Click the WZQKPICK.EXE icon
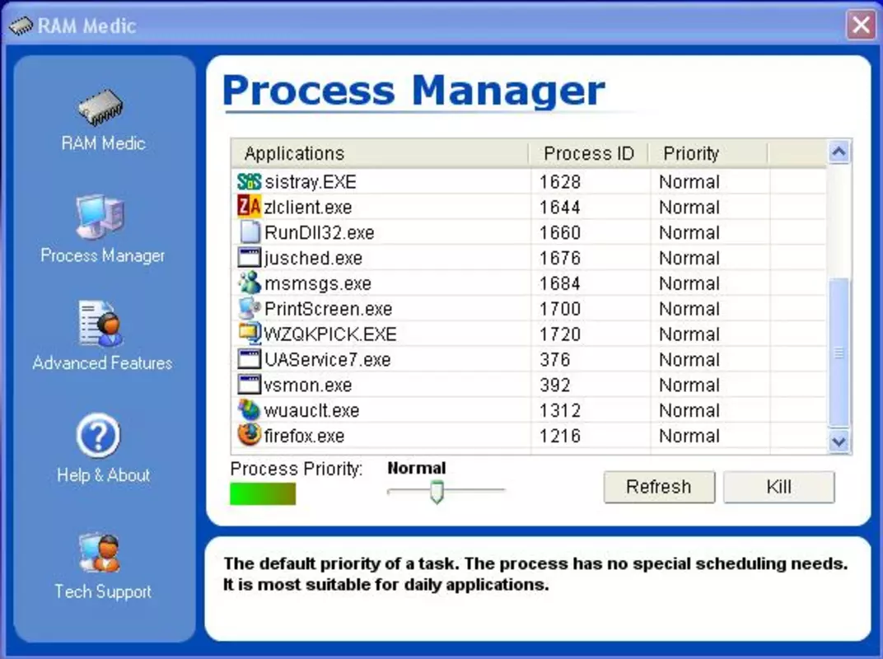883x659 pixels. pyautogui.click(x=249, y=334)
